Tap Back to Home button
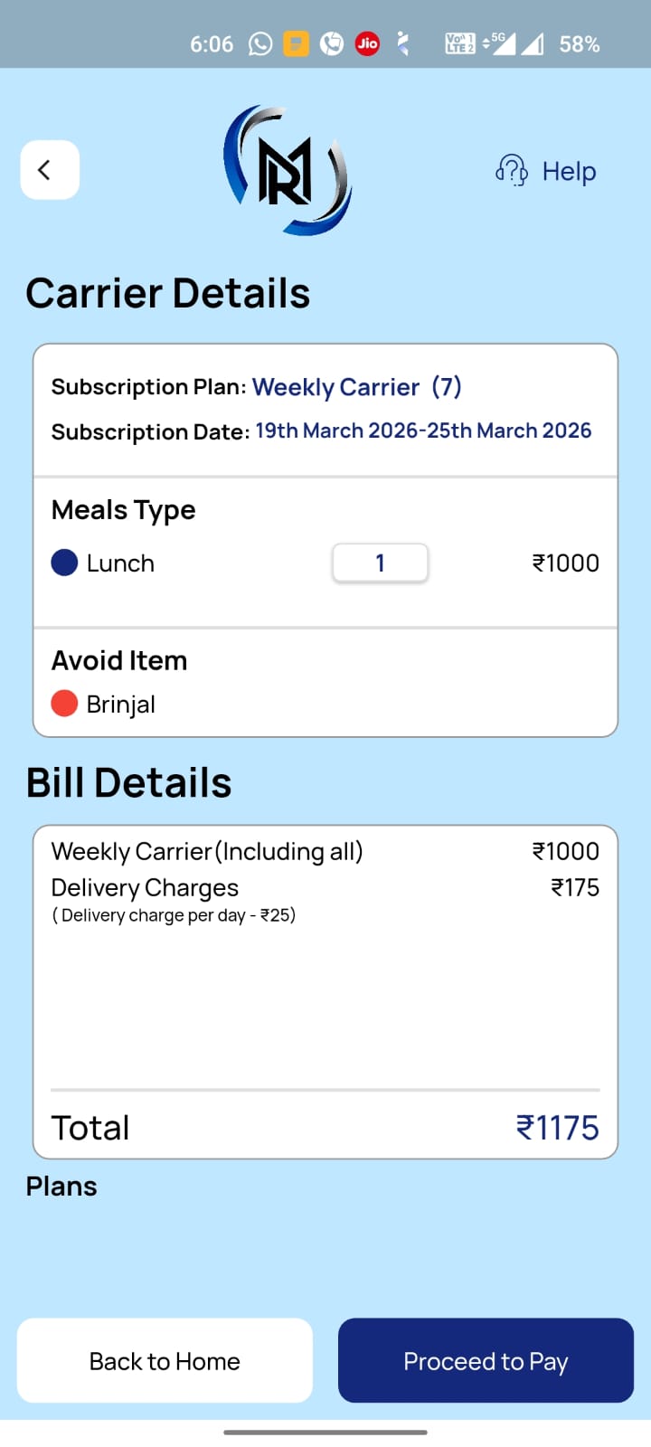 point(165,1360)
